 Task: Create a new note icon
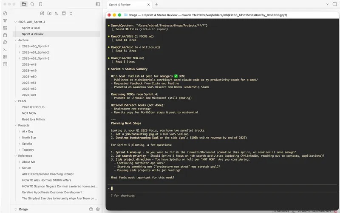(x=42, y=13)
